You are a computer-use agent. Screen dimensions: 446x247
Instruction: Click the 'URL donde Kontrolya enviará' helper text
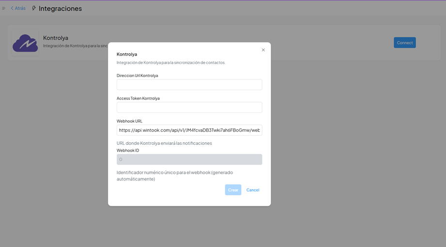tap(164, 143)
